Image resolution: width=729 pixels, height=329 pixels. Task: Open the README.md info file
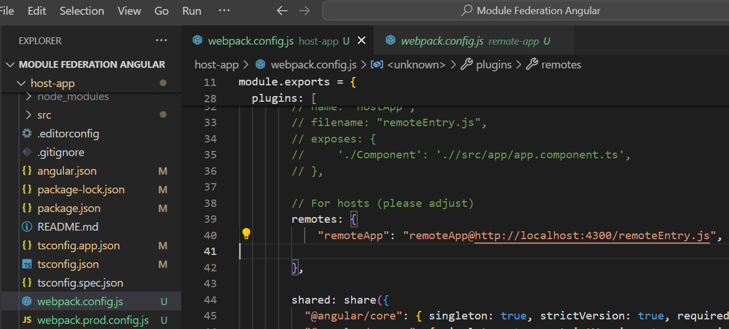coord(67,227)
